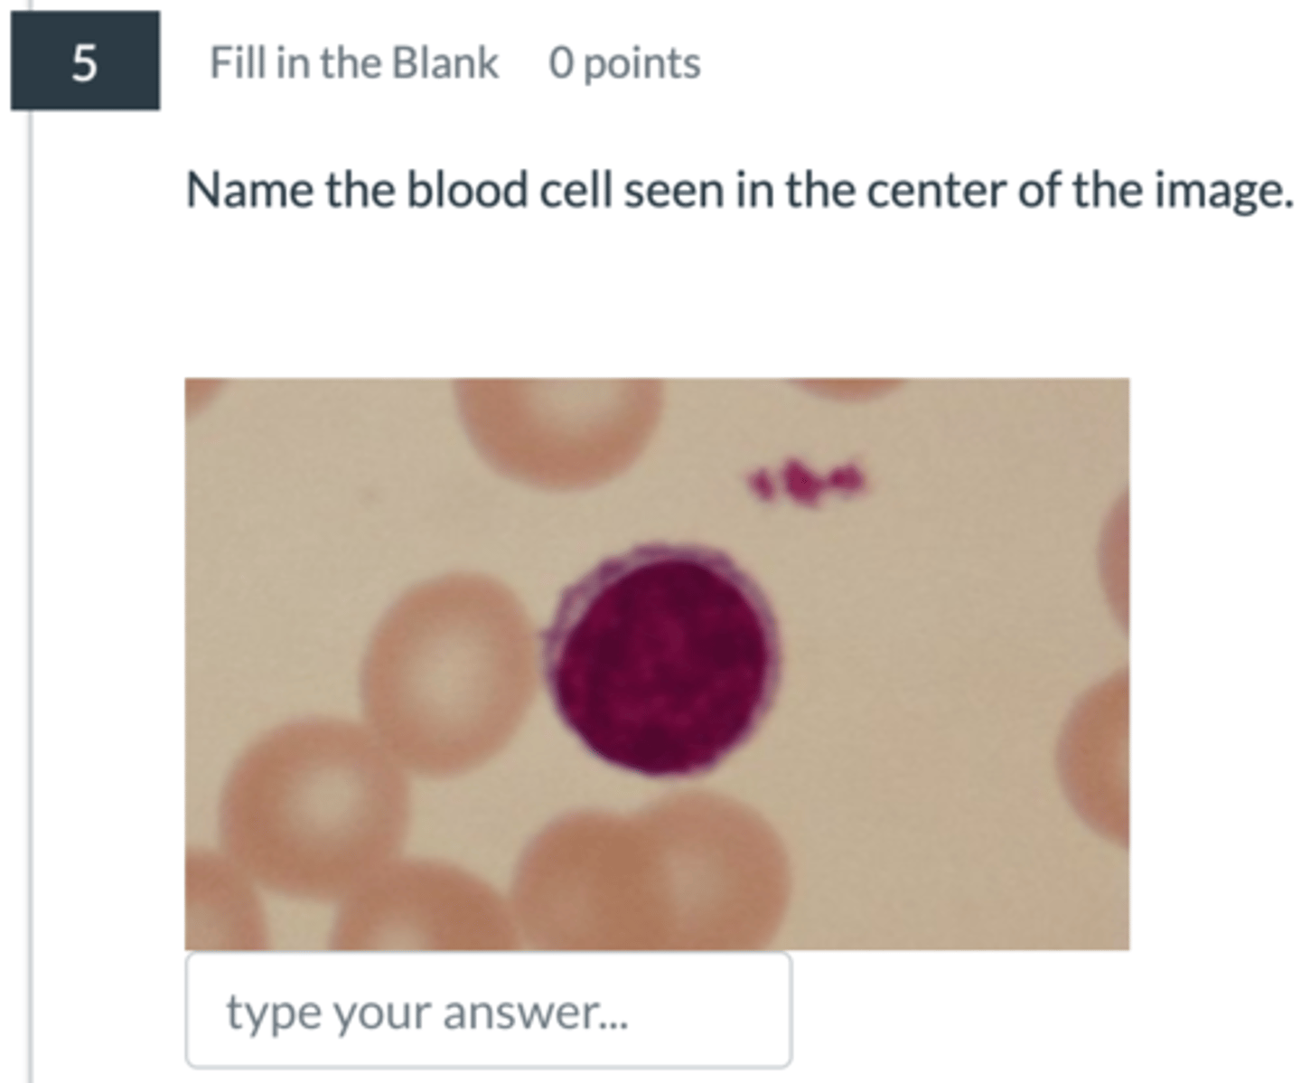Click the "Fill in the Blank" label
1301x1083 pixels.
(353, 63)
